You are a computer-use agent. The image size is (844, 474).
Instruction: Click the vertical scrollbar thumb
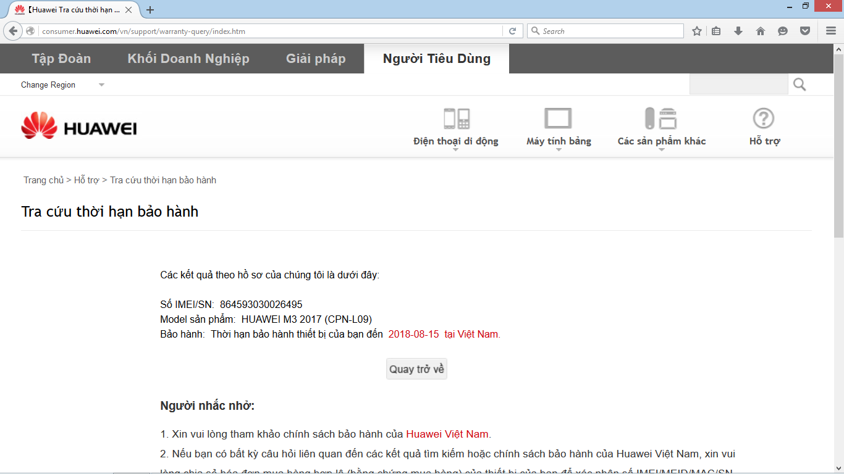[x=838, y=146]
